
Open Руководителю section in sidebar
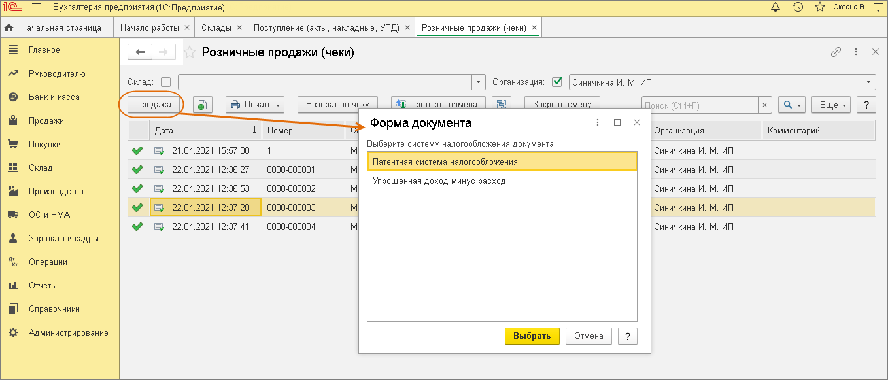point(57,74)
